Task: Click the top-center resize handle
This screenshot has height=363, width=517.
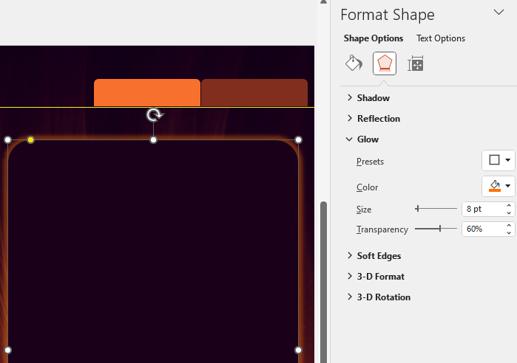Action: coord(153,140)
